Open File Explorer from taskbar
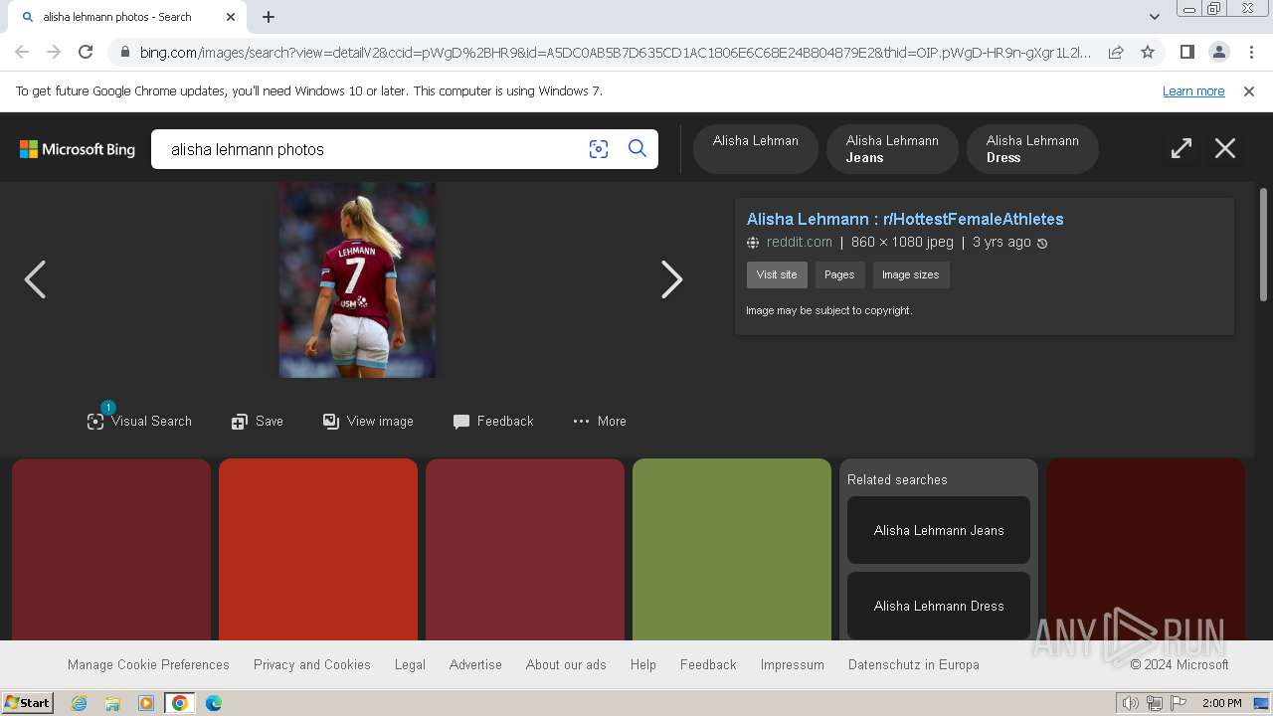 112,703
